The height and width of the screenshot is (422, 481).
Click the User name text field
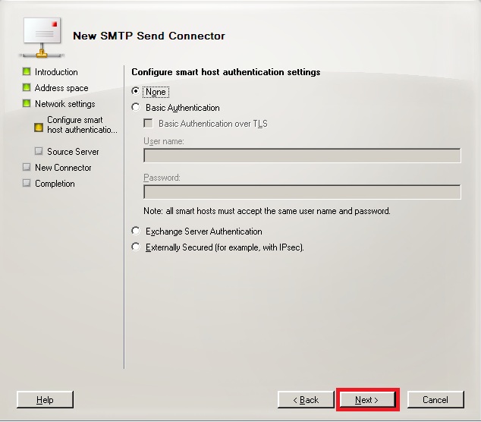point(302,156)
